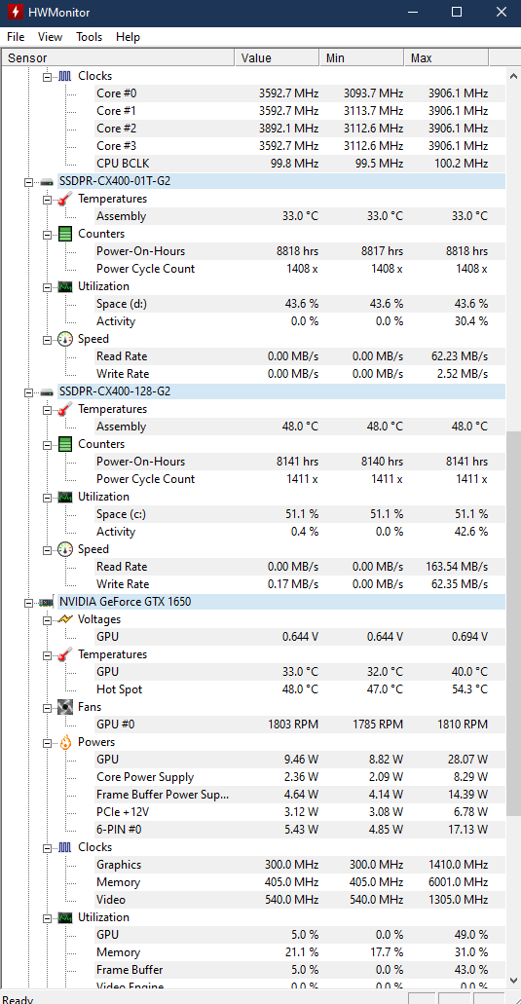Select the Frame Buffer Power Supply row
The height and width of the screenshot is (1004, 521).
click(x=300, y=795)
